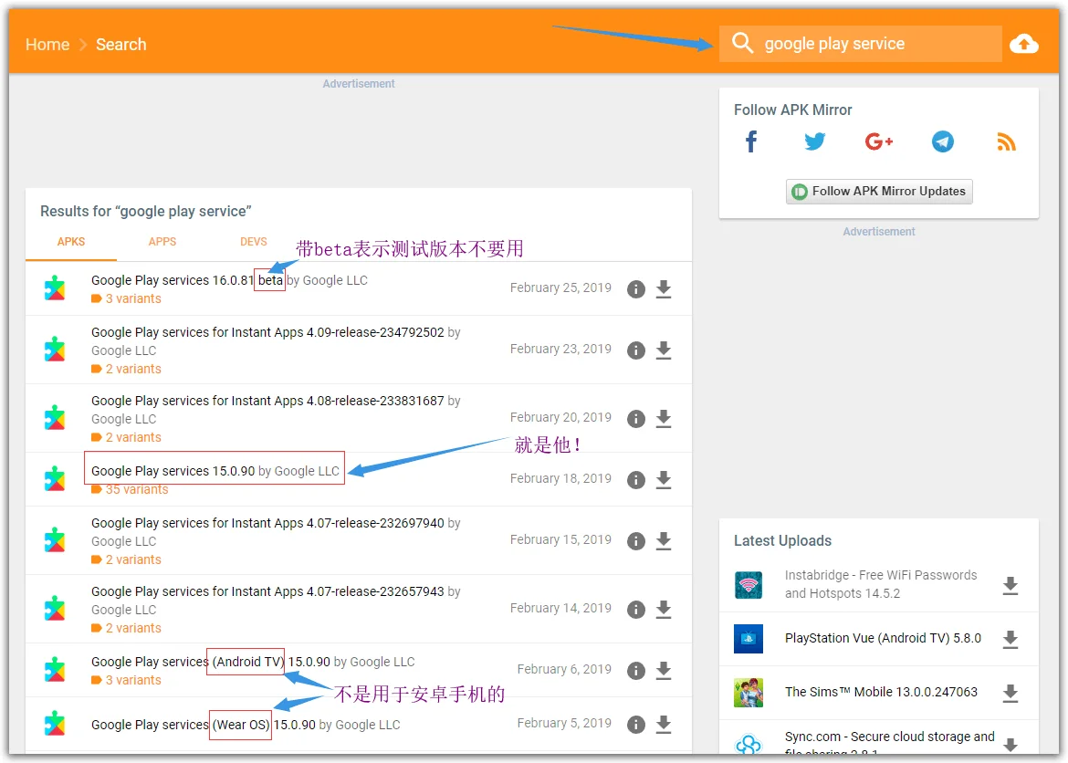The width and height of the screenshot is (1068, 763).
Task: Download PlayStation Vue (Android TV) 5.8.0
Action: click(x=1010, y=639)
